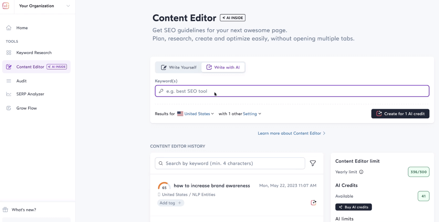The height and width of the screenshot is (222, 439).
Task: Click AI INSIDE badge next to title
Action: [x=233, y=18]
